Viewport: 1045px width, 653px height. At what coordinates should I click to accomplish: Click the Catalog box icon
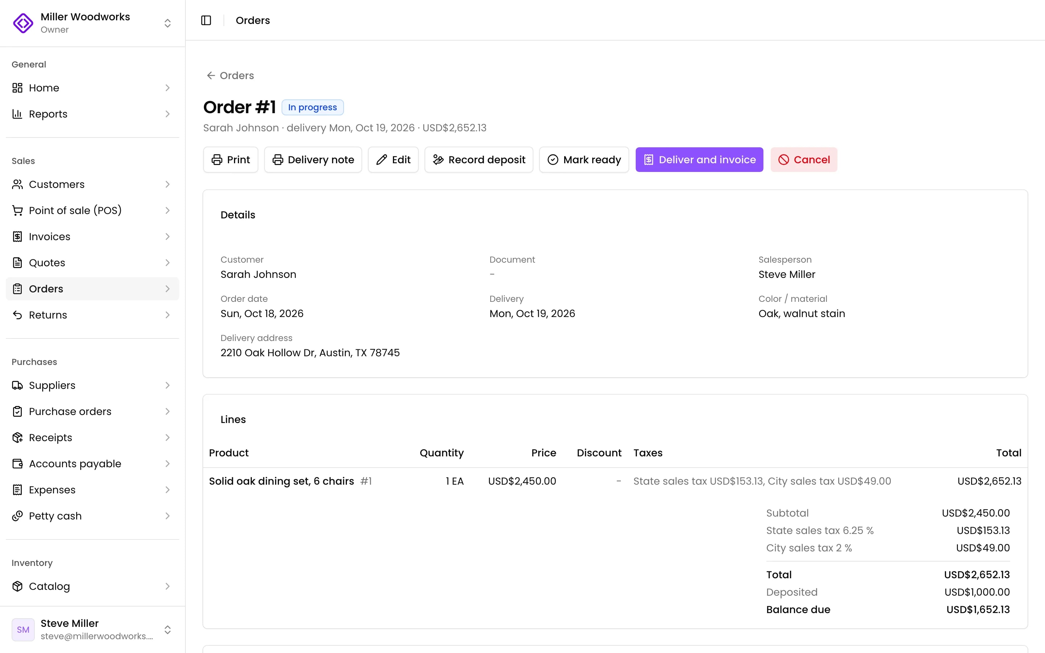17,586
